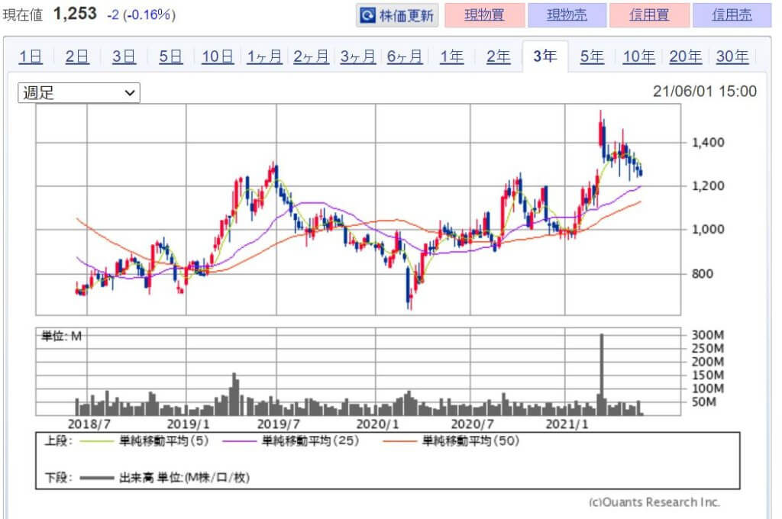Click the 1,200 price axis label

click(708, 186)
